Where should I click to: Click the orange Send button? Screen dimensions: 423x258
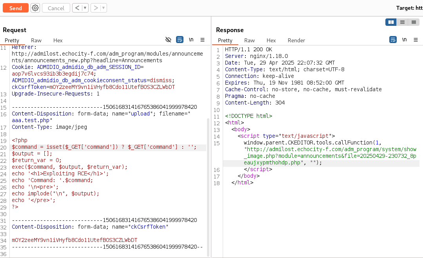pos(16,8)
